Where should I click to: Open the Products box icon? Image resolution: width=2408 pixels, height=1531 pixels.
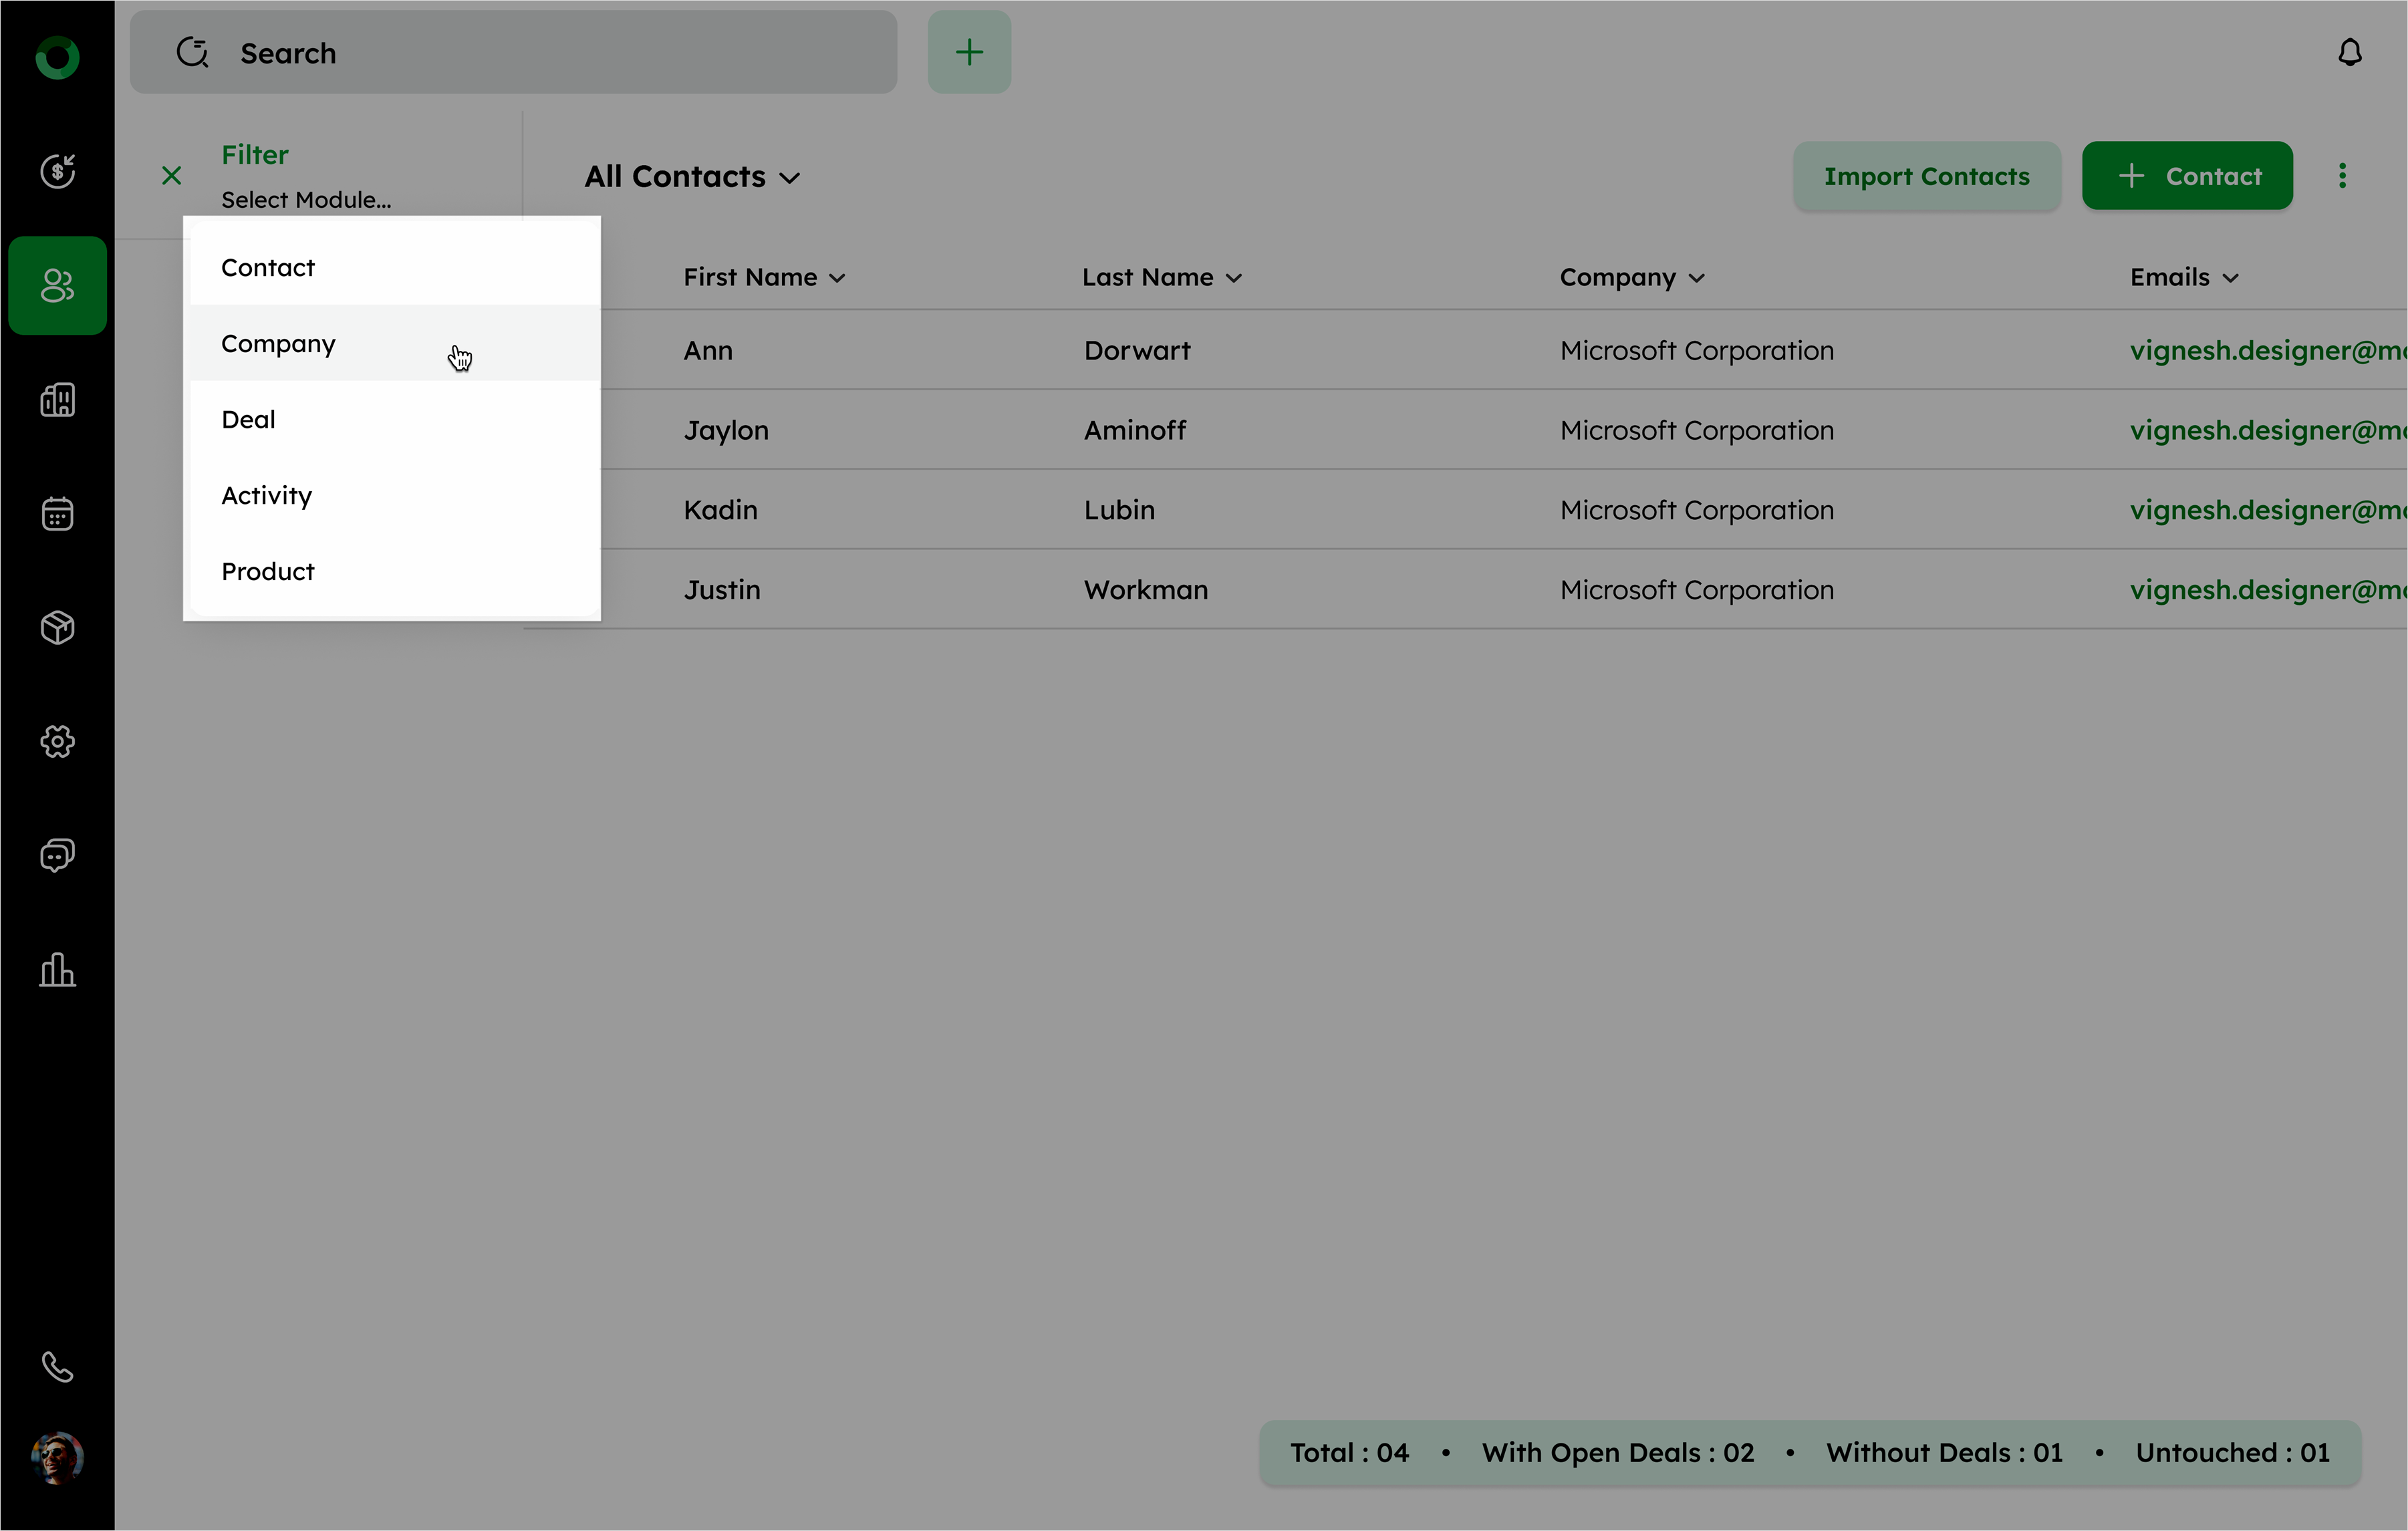point(57,628)
